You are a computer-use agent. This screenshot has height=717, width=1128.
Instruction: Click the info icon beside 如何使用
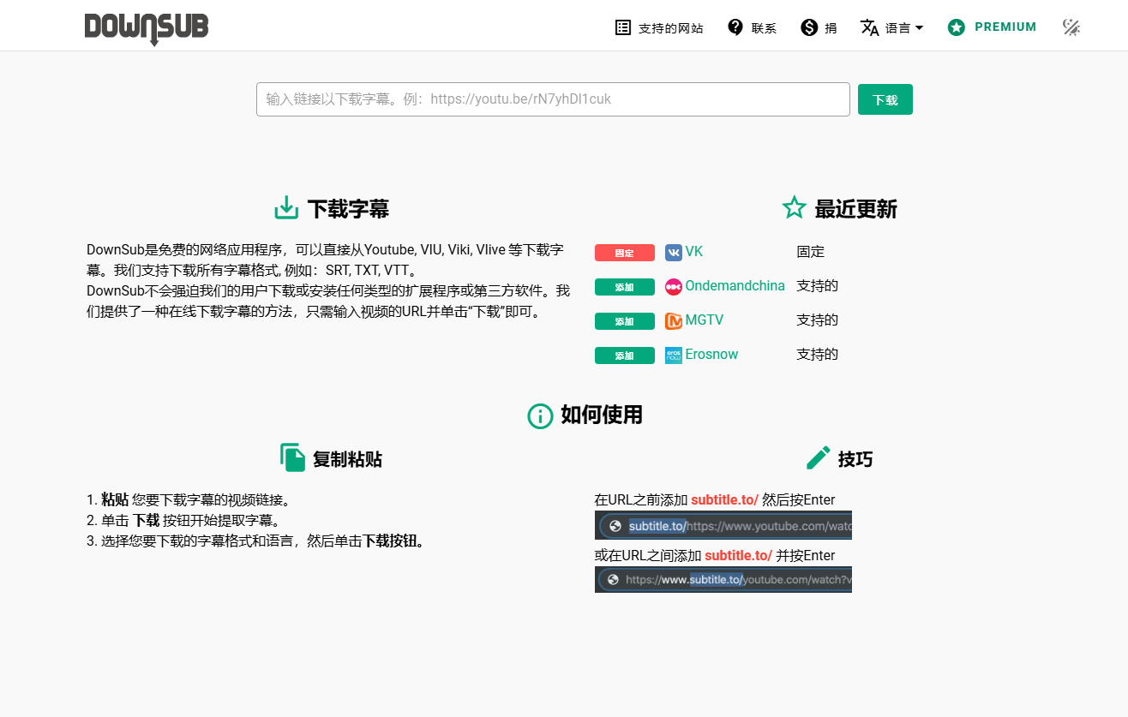[540, 415]
